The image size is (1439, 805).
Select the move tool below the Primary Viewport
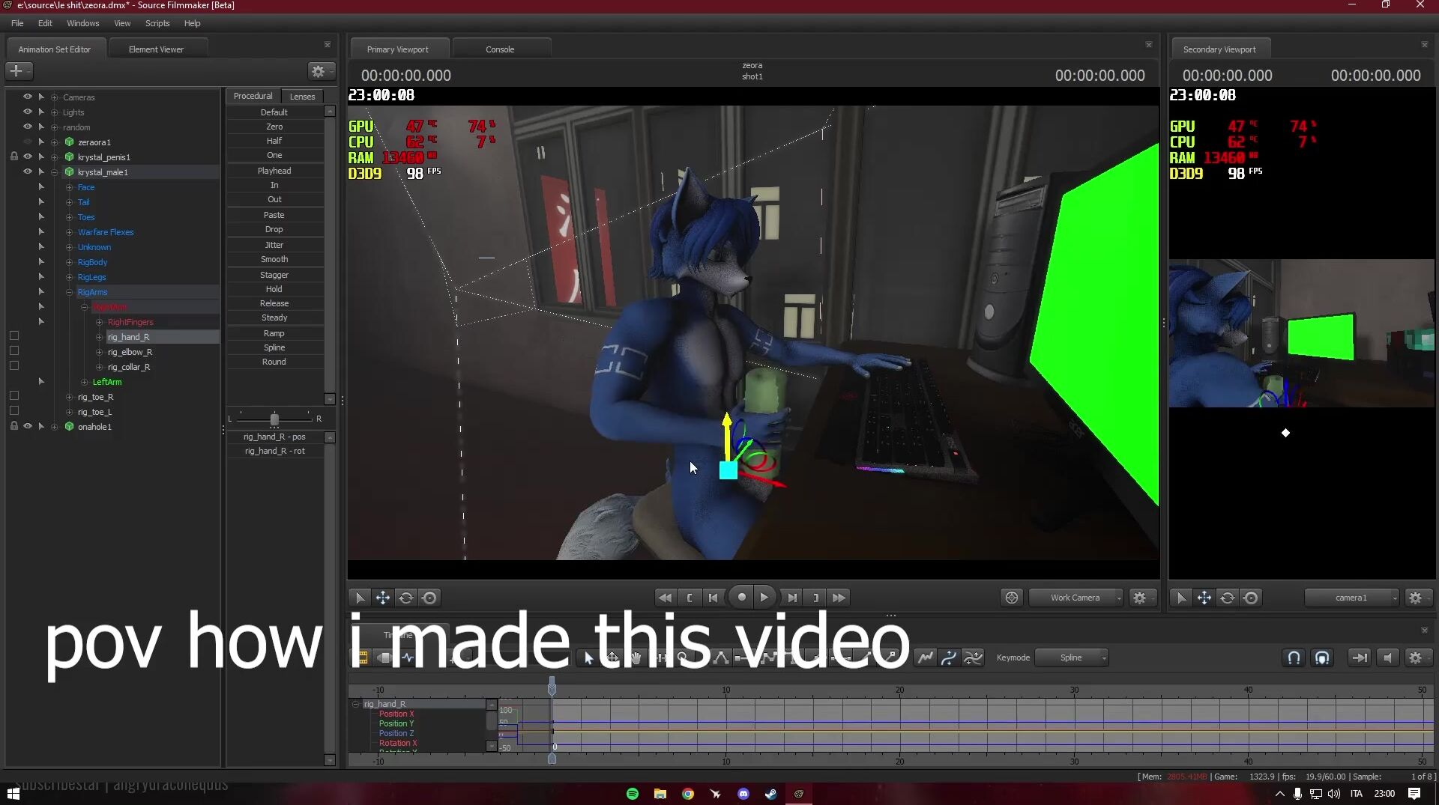coord(383,598)
